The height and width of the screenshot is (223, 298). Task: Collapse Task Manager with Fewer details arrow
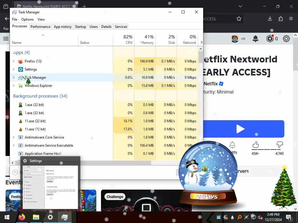point(15,172)
